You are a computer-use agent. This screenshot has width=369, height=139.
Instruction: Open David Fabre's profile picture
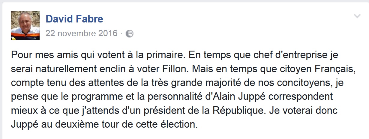25,25
